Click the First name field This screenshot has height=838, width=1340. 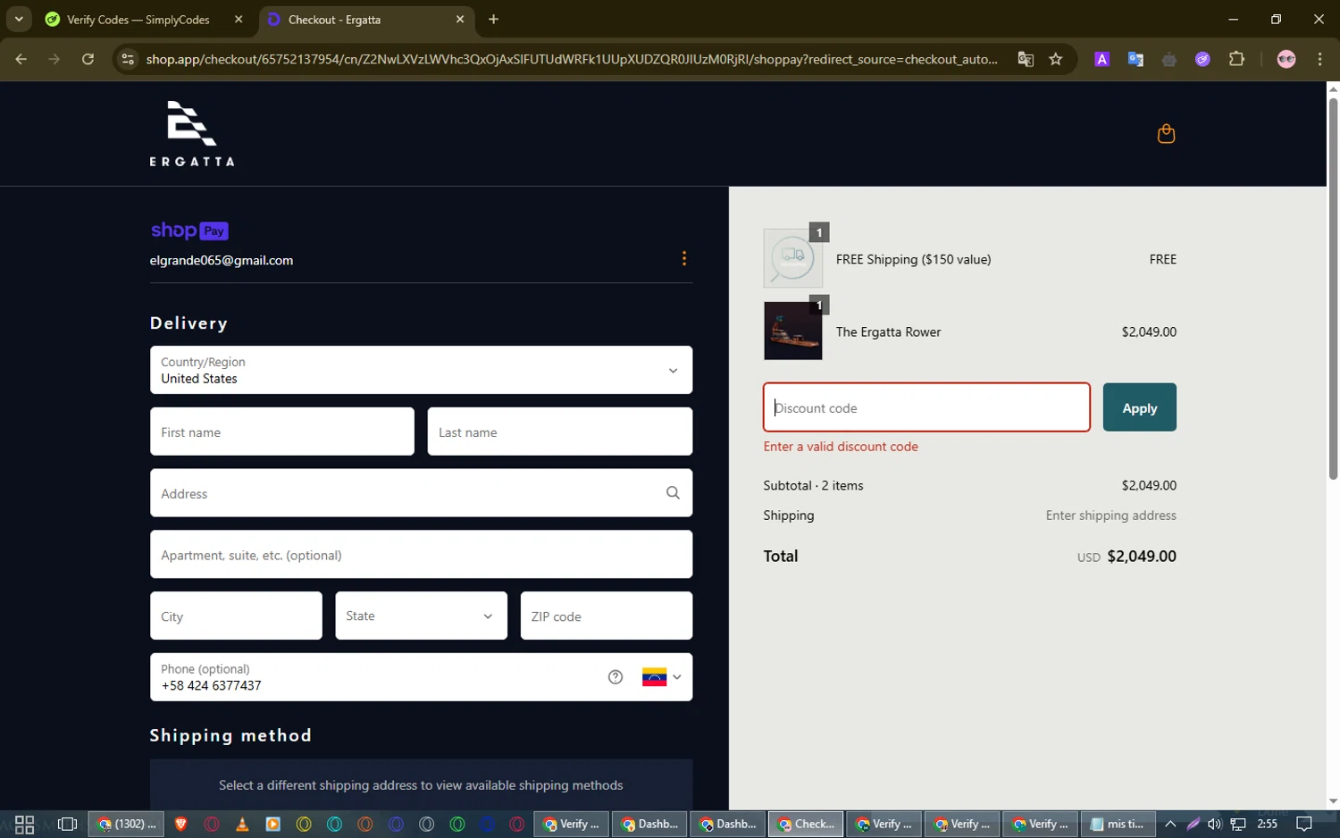tap(282, 432)
